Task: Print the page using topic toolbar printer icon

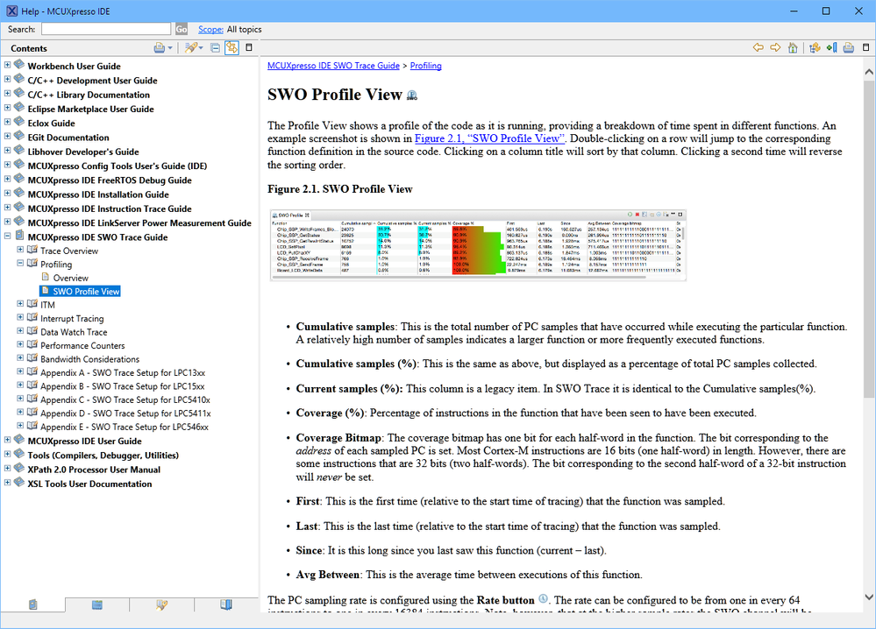Action: pyautogui.click(x=849, y=47)
